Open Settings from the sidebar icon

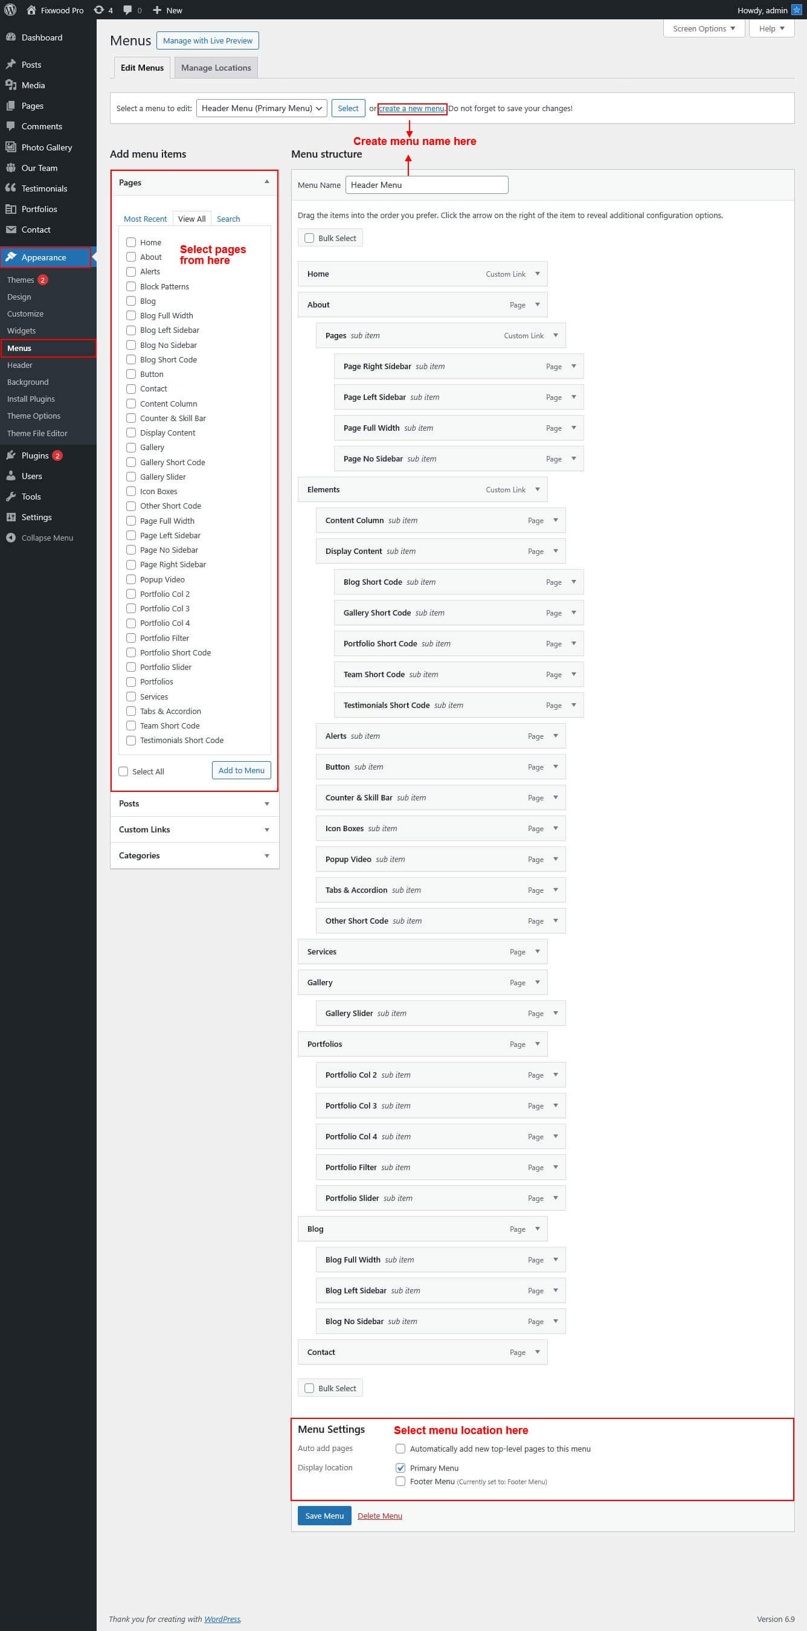tap(11, 516)
